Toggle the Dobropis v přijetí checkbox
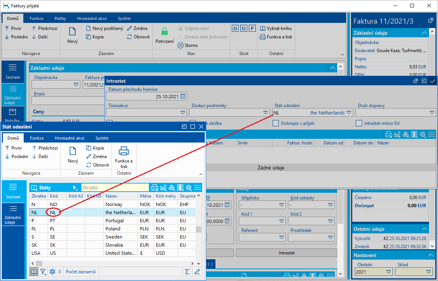 (276, 123)
